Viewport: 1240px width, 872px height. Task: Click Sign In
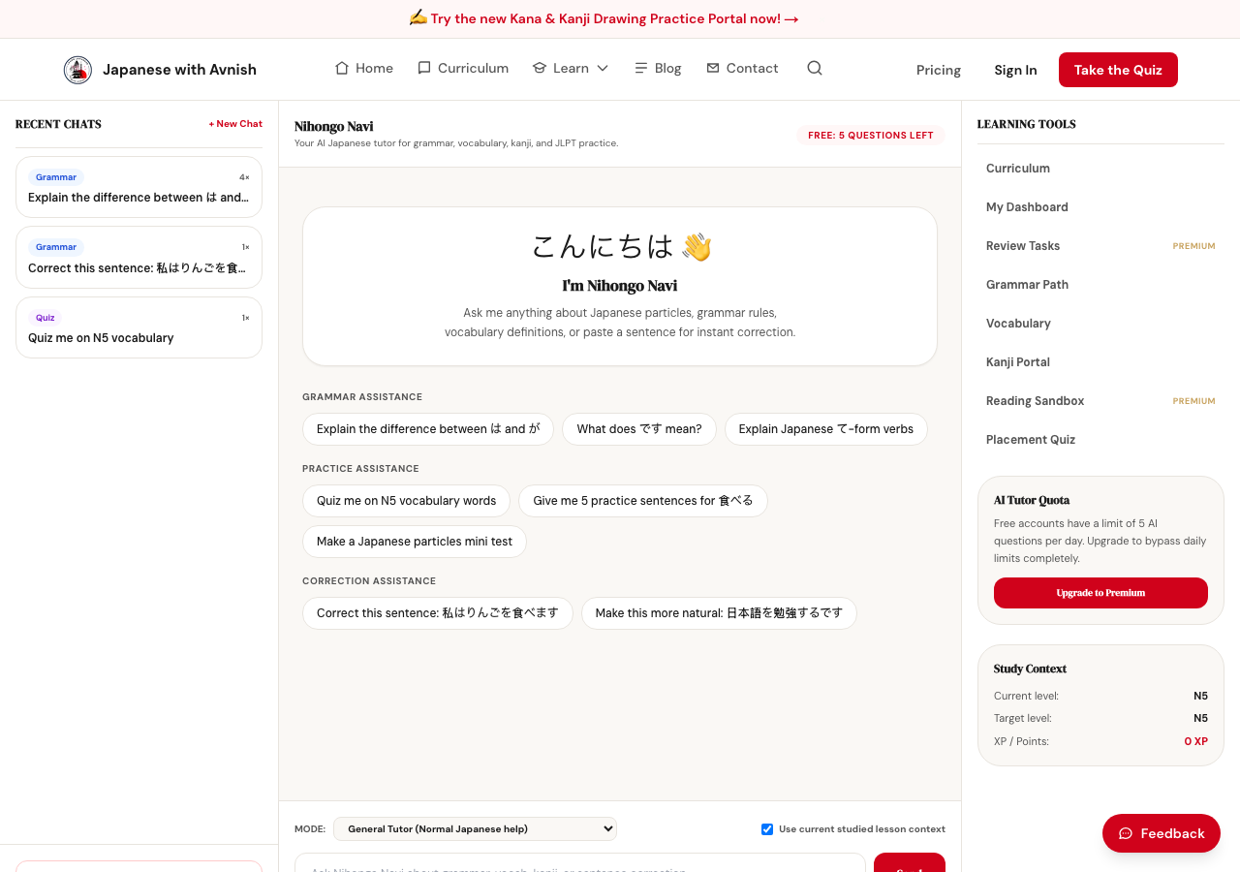1015,70
